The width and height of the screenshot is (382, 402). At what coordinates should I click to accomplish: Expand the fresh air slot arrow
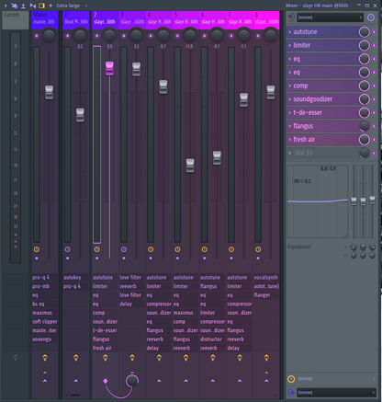tap(290, 140)
